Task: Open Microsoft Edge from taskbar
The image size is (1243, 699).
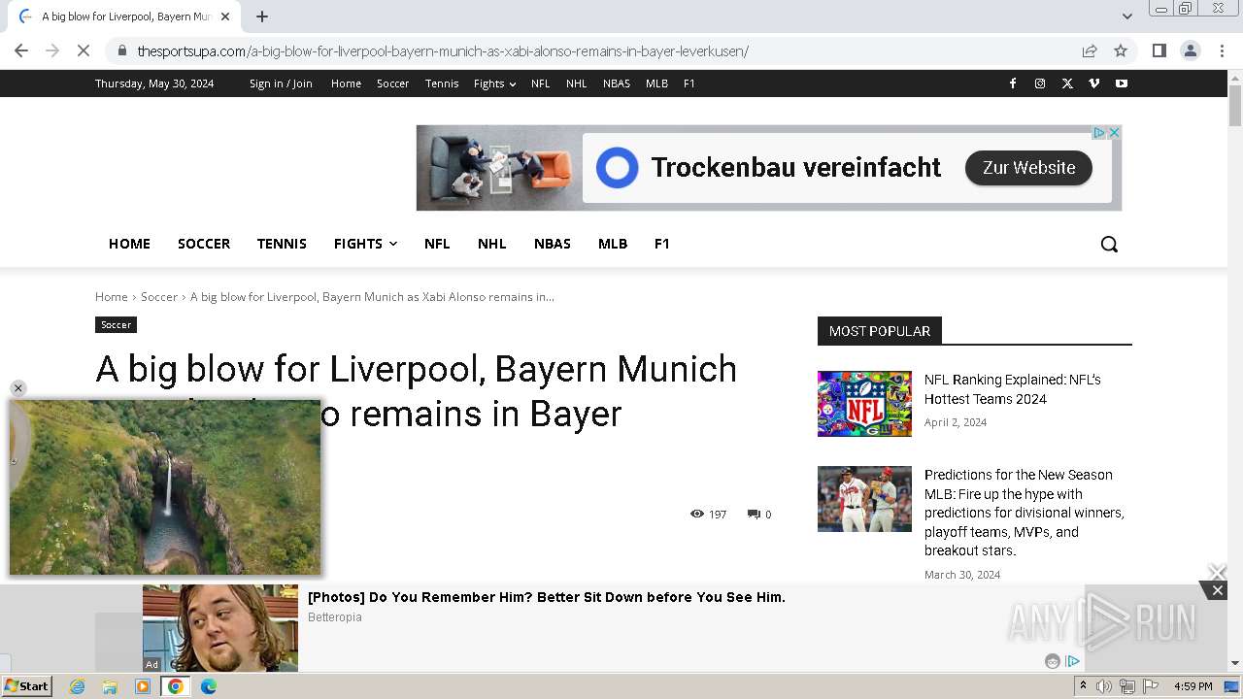Action: pyautogui.click(x=209, y=686)
